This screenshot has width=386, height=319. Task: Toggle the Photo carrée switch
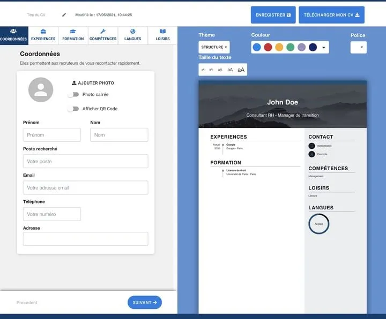73,95
